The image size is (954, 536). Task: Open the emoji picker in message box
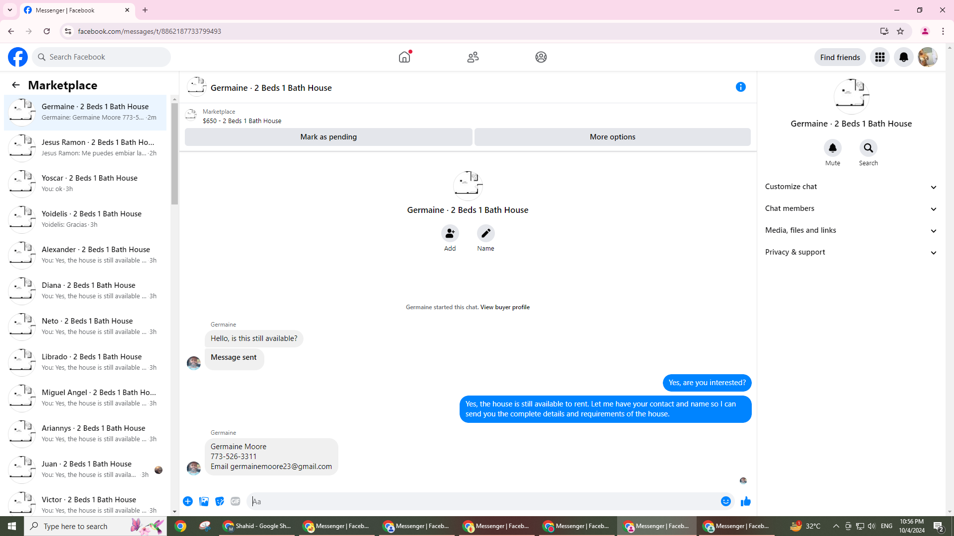pos(726,501)
